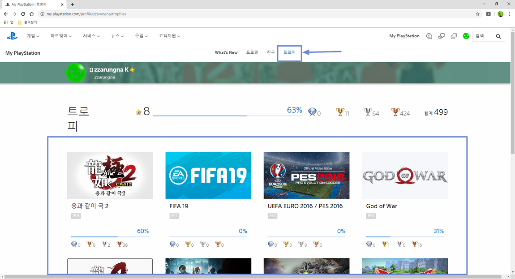
Task: Reload the page
Action: click(23, 14)
